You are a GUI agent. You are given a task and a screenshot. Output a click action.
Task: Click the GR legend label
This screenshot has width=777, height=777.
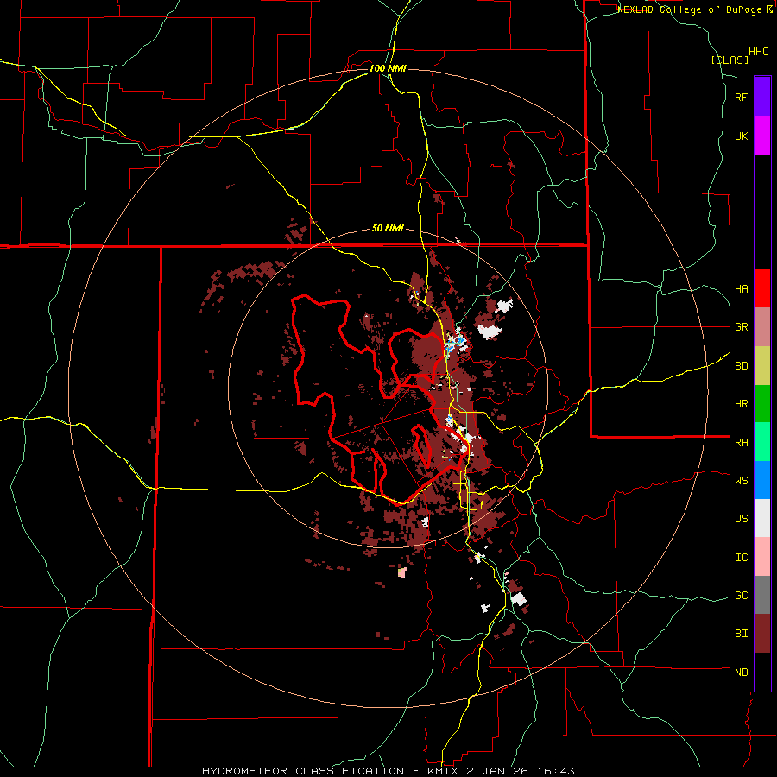click(741, 327)
